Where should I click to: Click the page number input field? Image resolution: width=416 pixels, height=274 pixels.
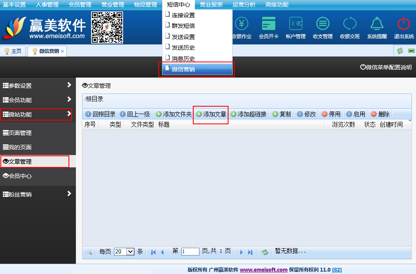pos(190,251)
